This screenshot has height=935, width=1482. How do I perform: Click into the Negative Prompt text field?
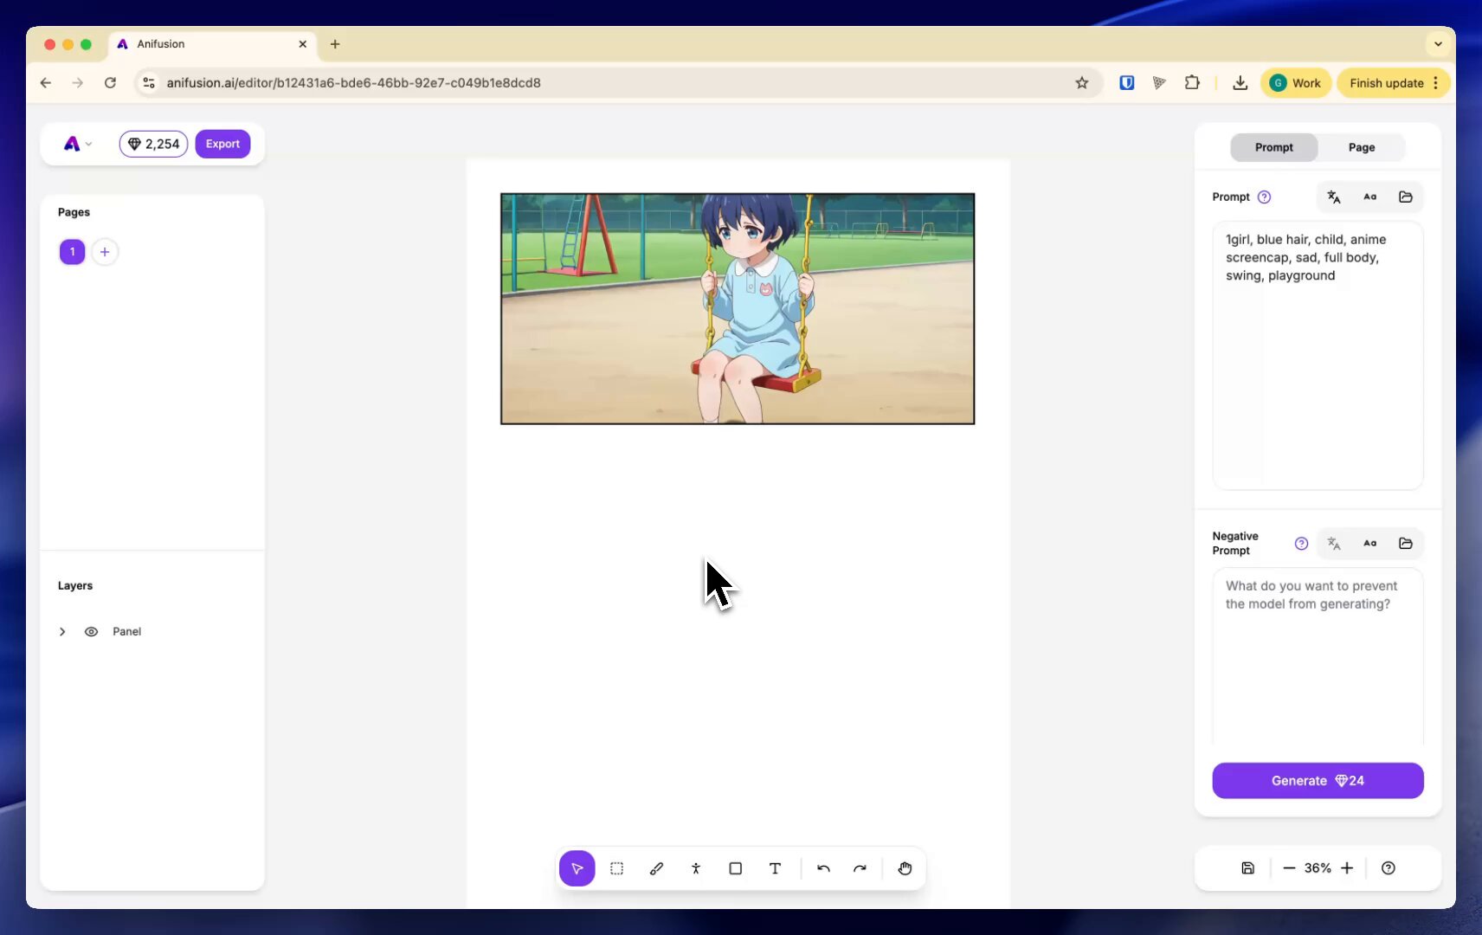(x=1318, y=656)
